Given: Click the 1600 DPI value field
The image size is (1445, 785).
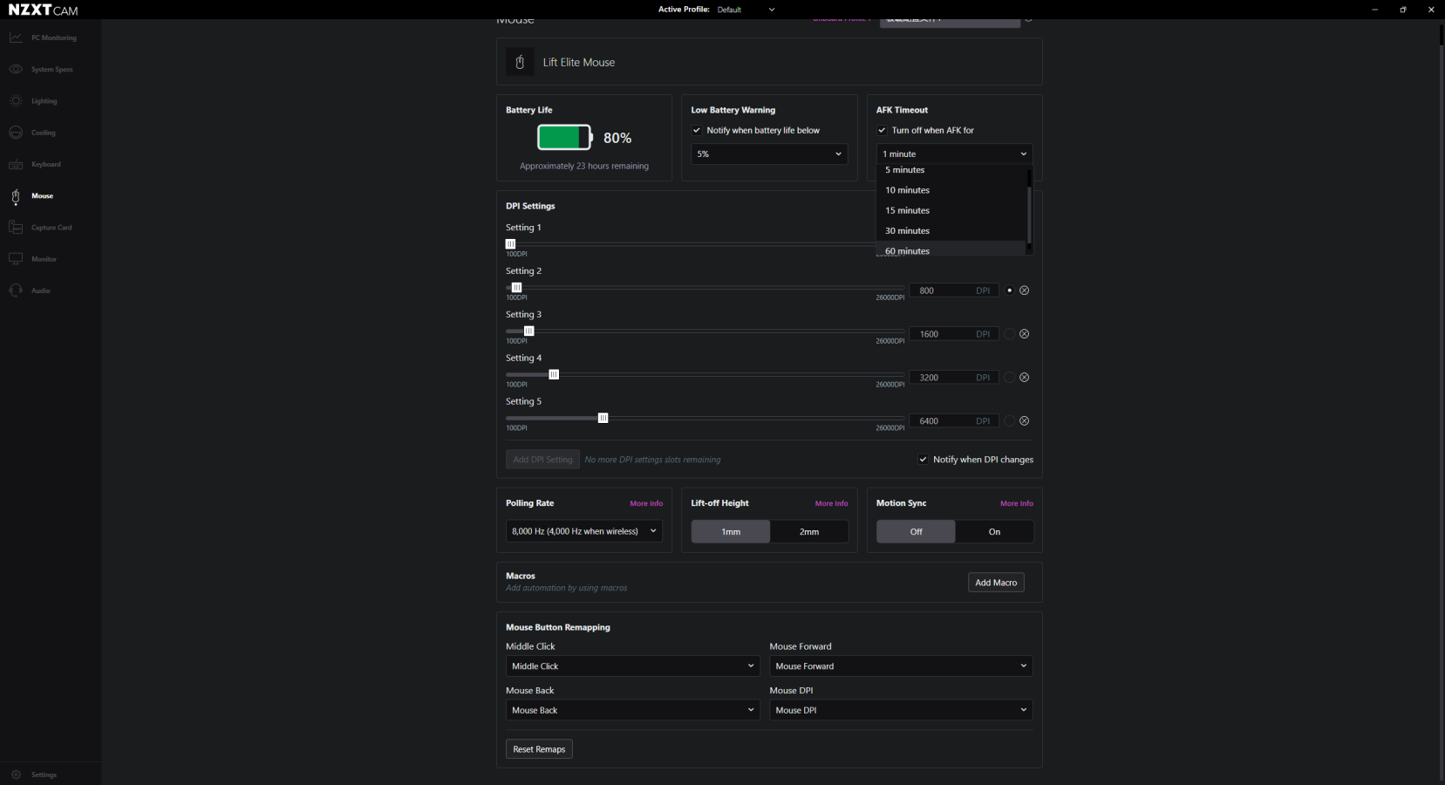Looking at the screenshot, I should [953, 334].
